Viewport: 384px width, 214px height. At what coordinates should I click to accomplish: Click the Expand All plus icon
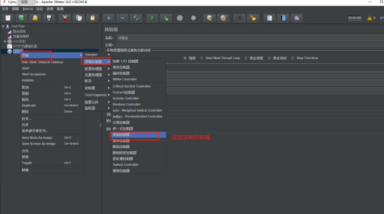pos(109,18)
